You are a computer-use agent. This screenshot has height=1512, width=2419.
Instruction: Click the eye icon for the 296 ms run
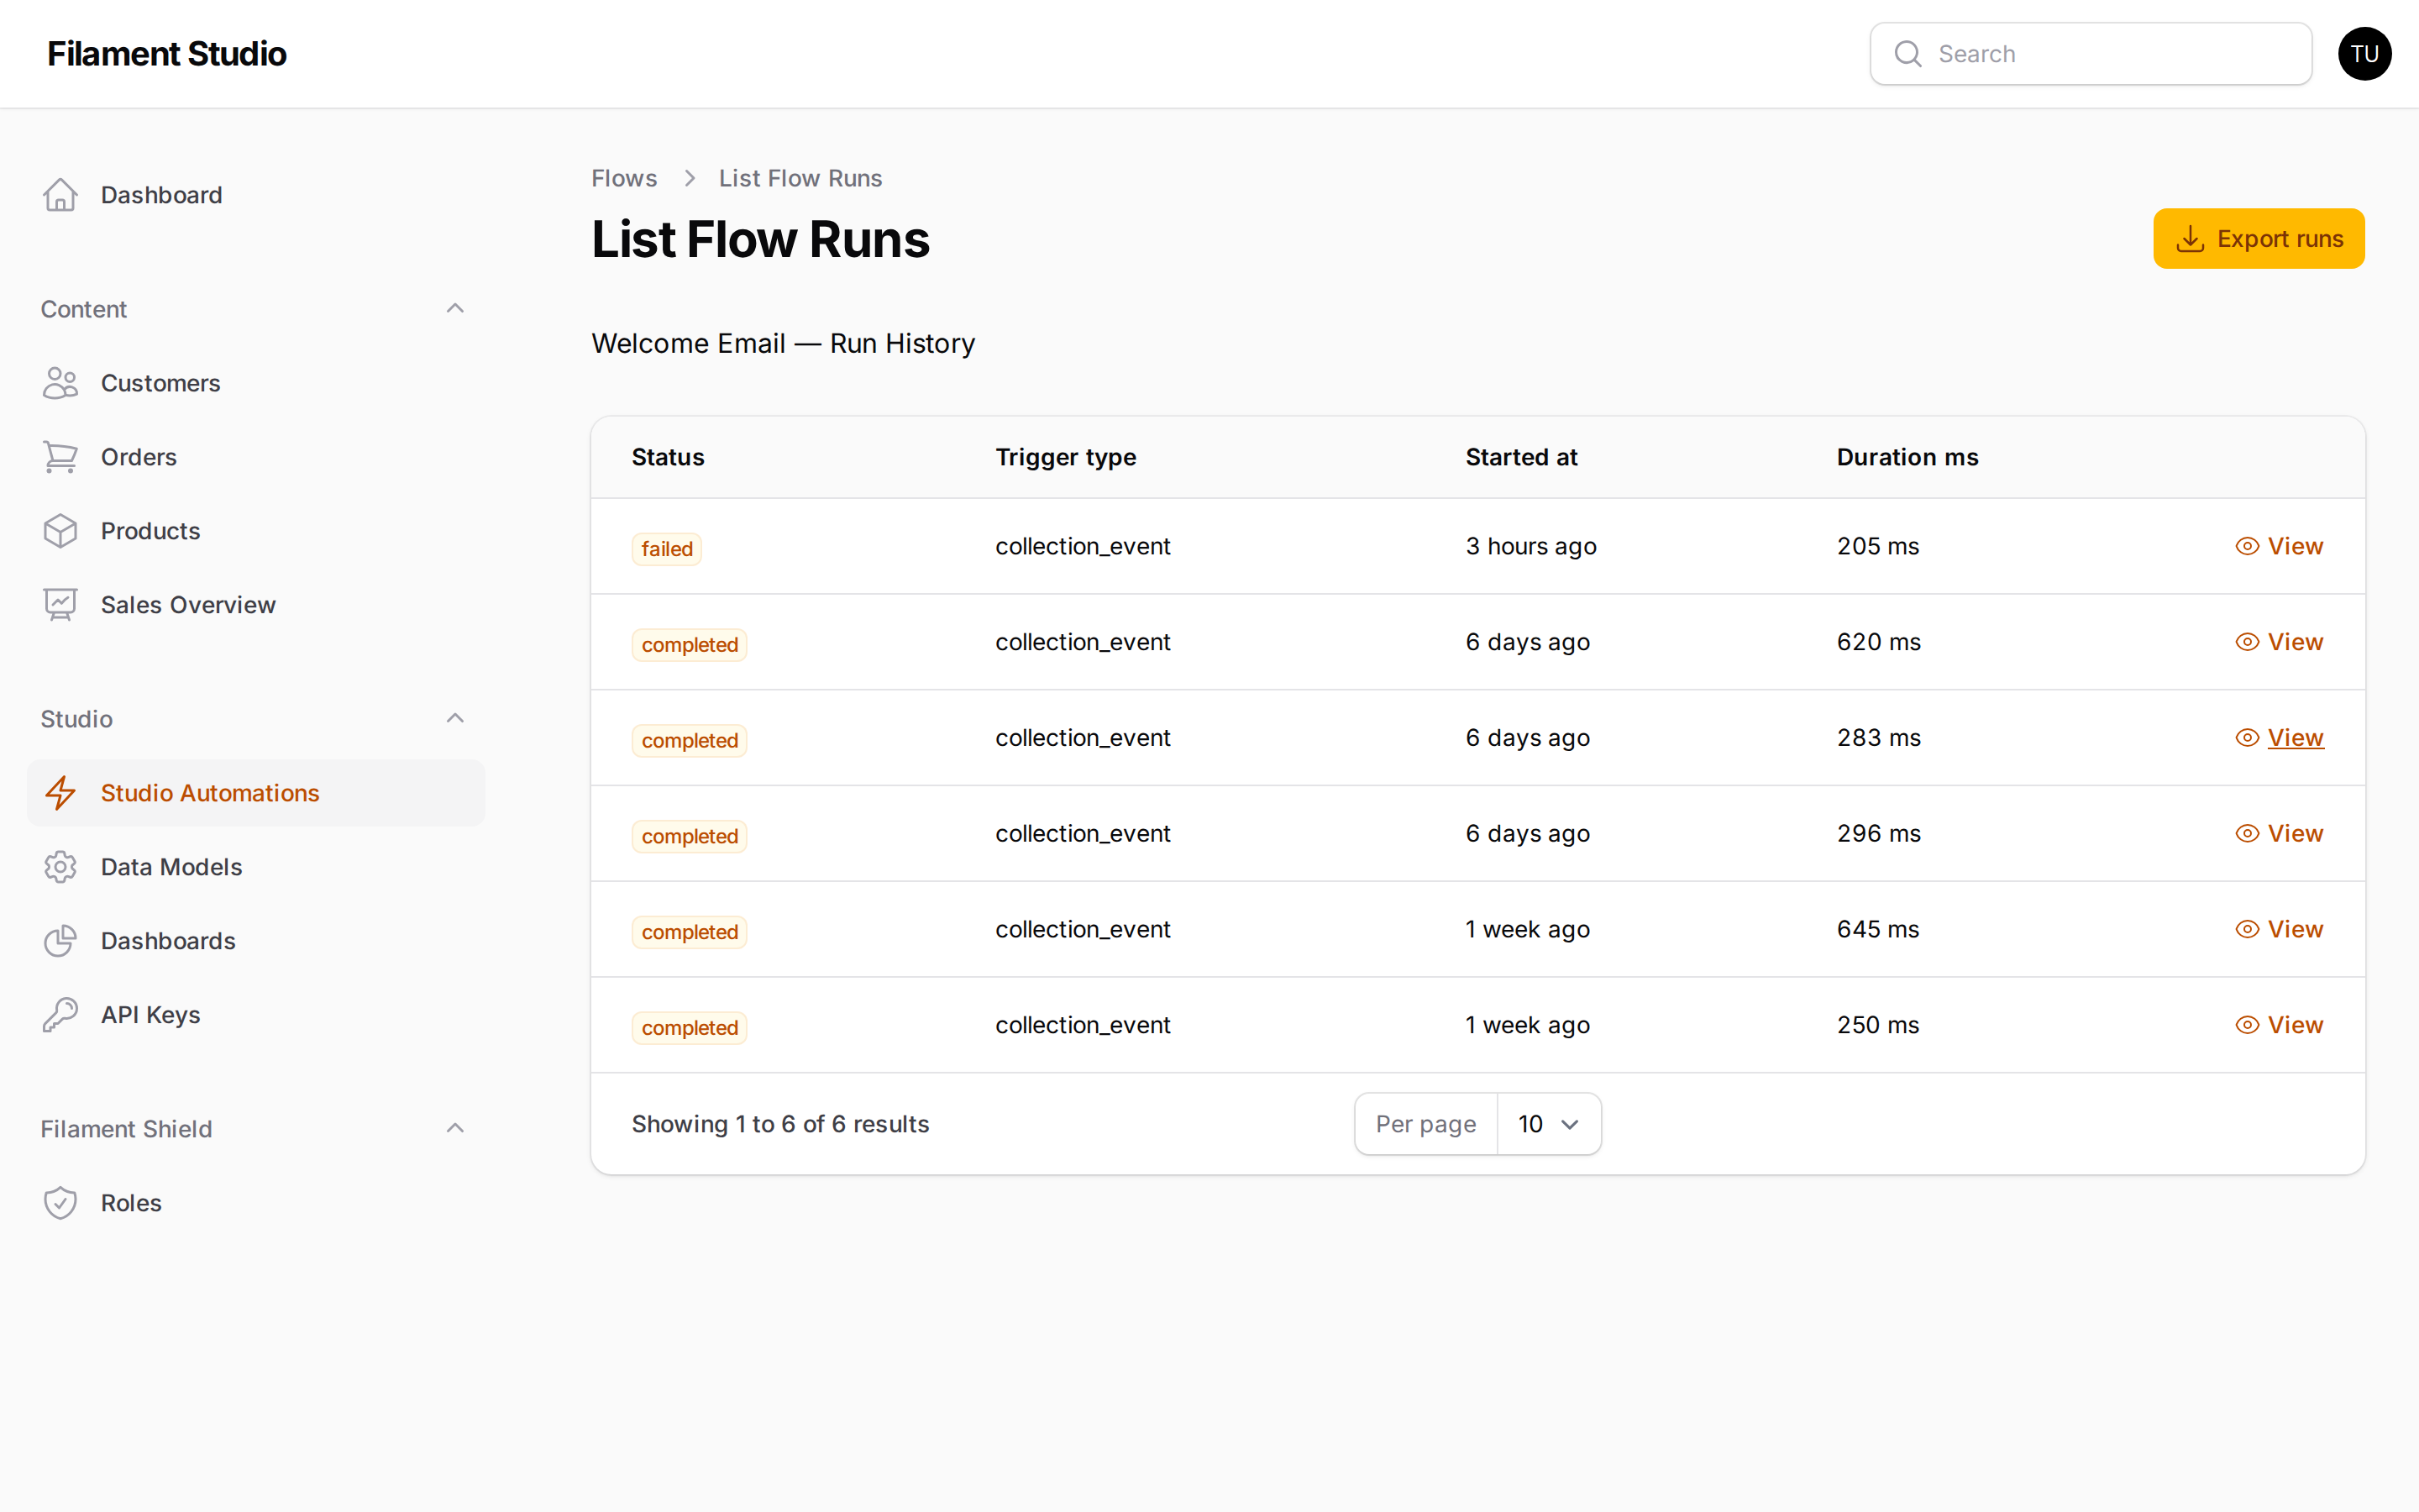coord(2247,834)
